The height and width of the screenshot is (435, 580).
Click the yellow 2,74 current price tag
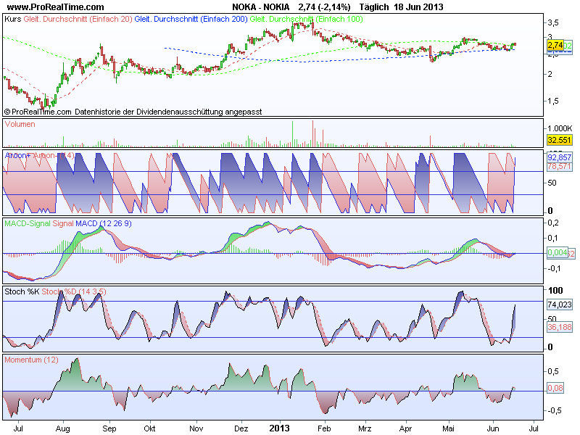point(555,46)
